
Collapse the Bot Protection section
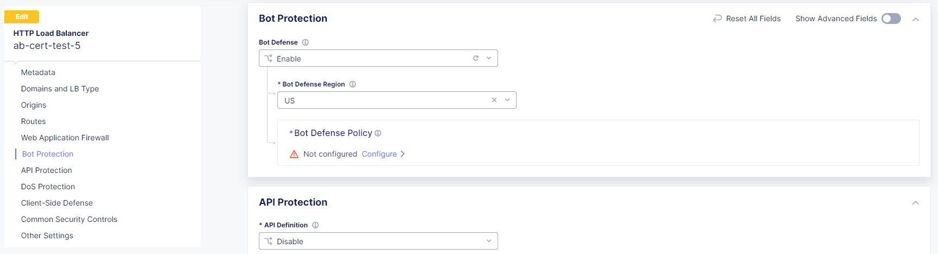916,19
